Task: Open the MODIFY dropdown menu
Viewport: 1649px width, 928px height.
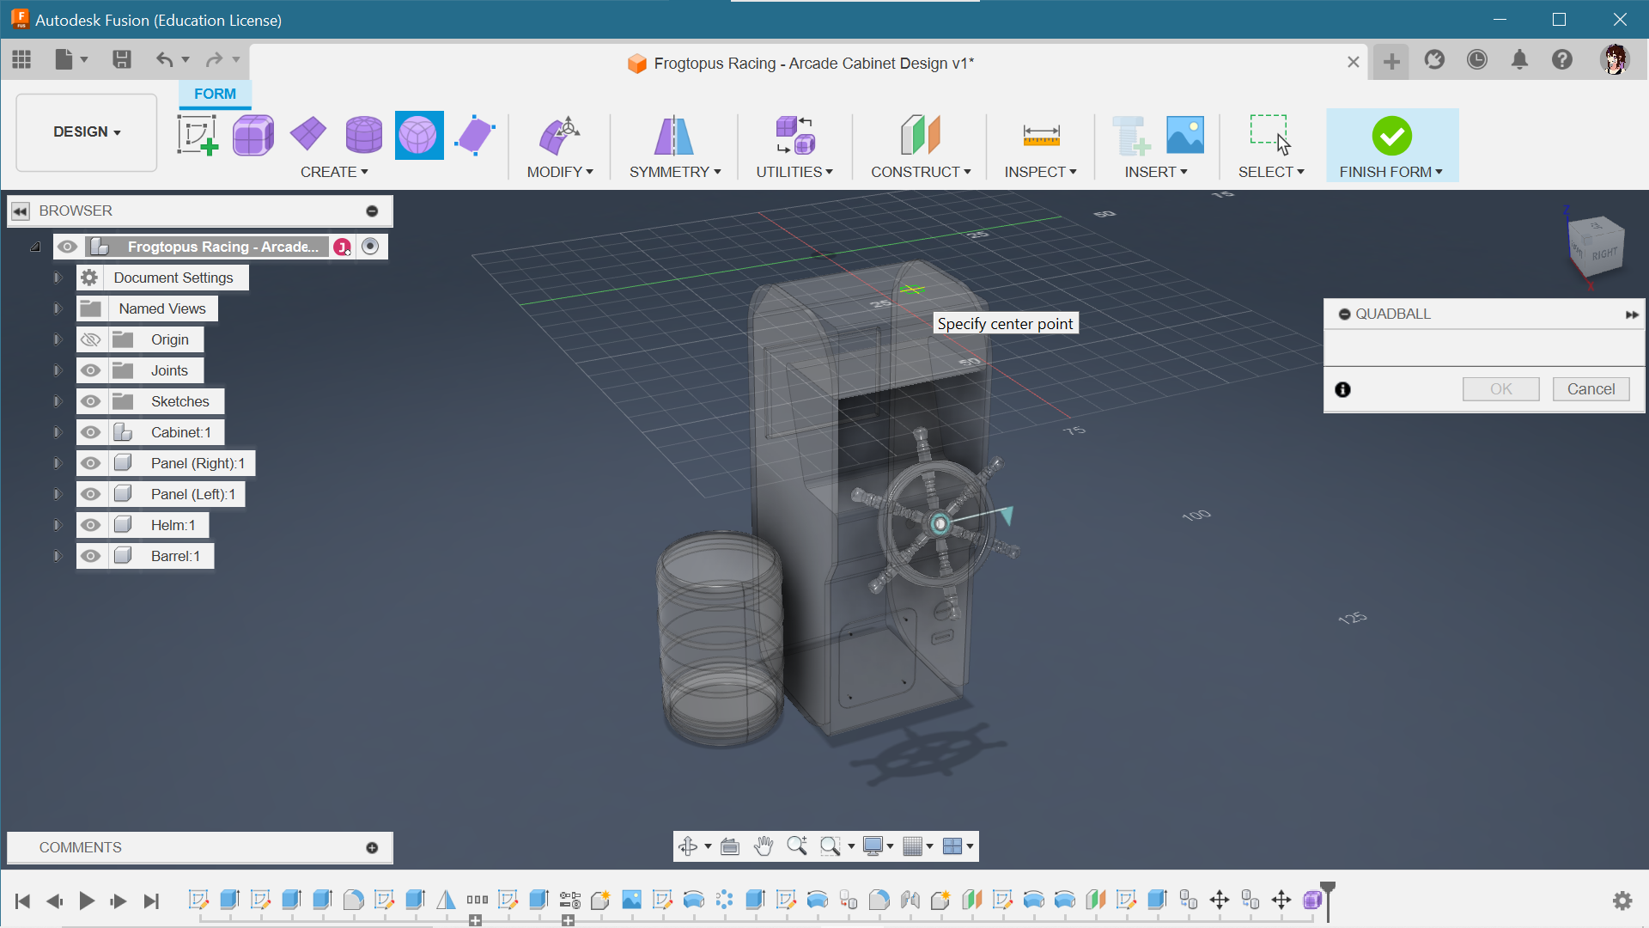Action: (559, 171)
